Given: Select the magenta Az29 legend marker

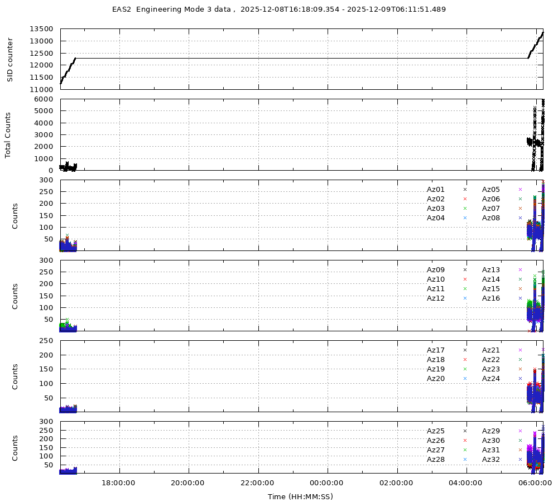Looking at the screenshot, I should pos(520,431).
